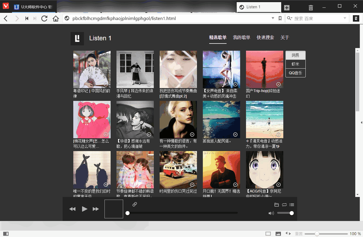This screenshot has height=237, width=363.
Task: Go to the previous track
Action: pyautogui.click(x=72, y=209)
